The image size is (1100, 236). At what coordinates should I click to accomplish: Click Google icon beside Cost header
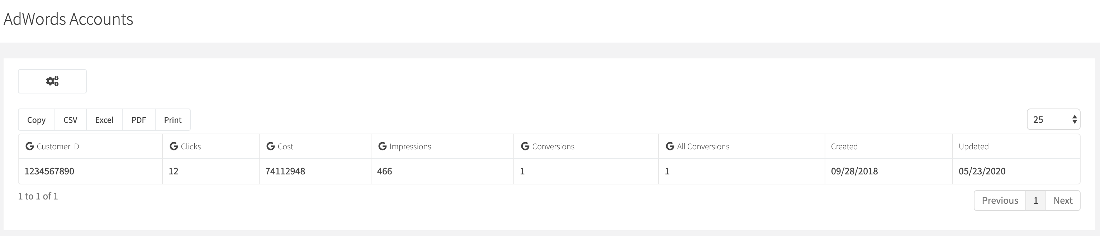270,146
